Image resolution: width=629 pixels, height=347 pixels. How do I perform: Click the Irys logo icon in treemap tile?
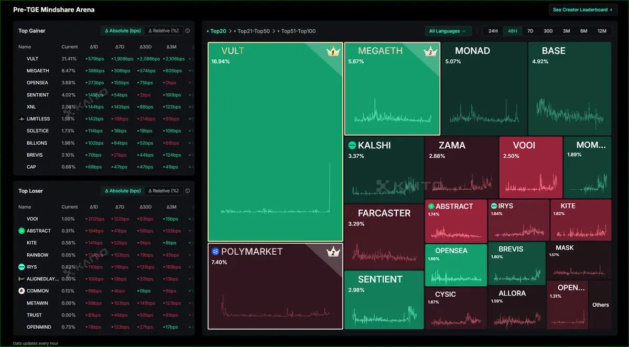click(x=494, y=206)
